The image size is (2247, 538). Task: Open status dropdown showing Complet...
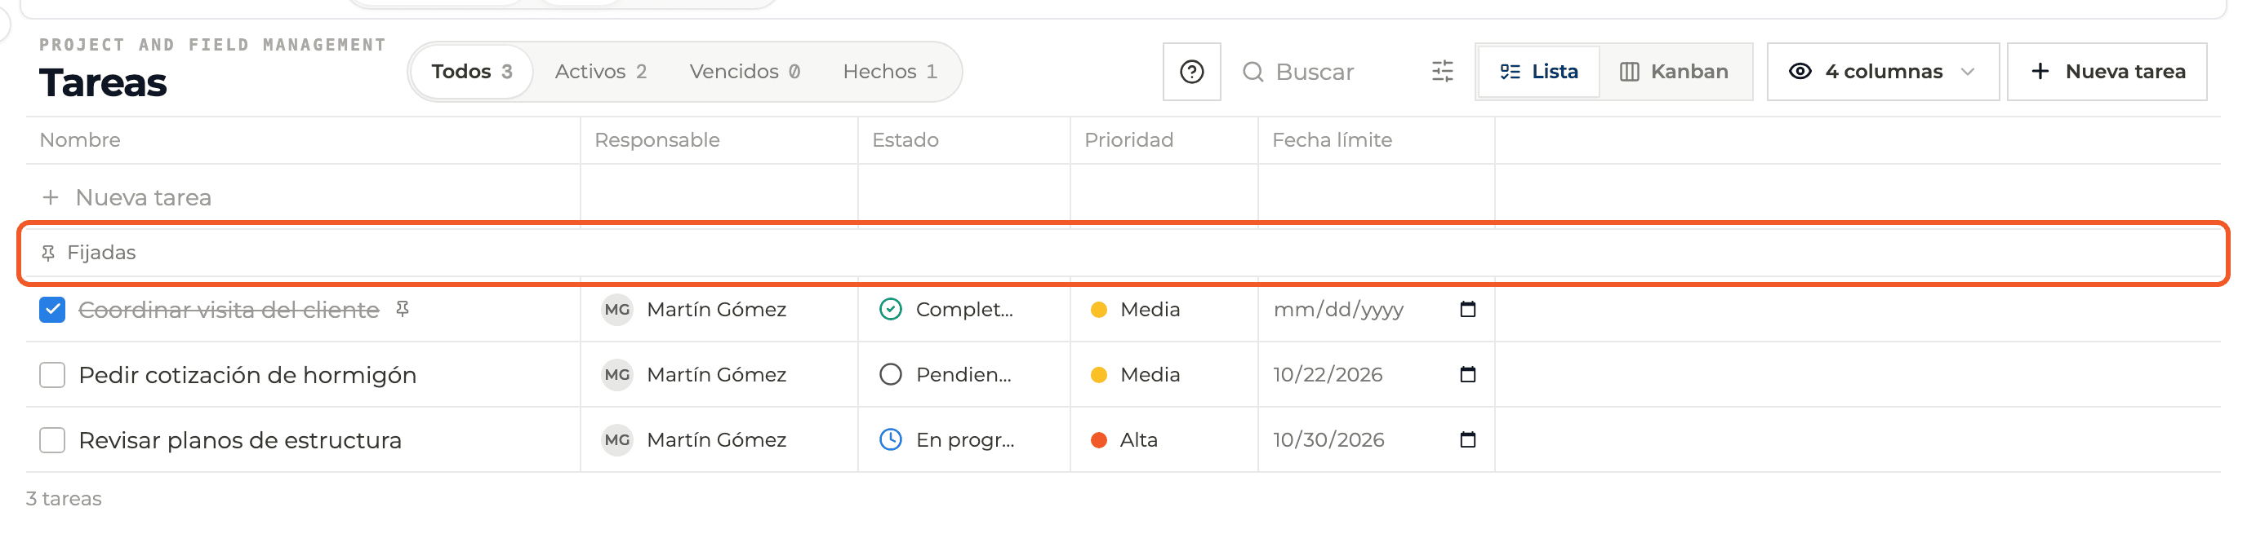pos(963,309)
